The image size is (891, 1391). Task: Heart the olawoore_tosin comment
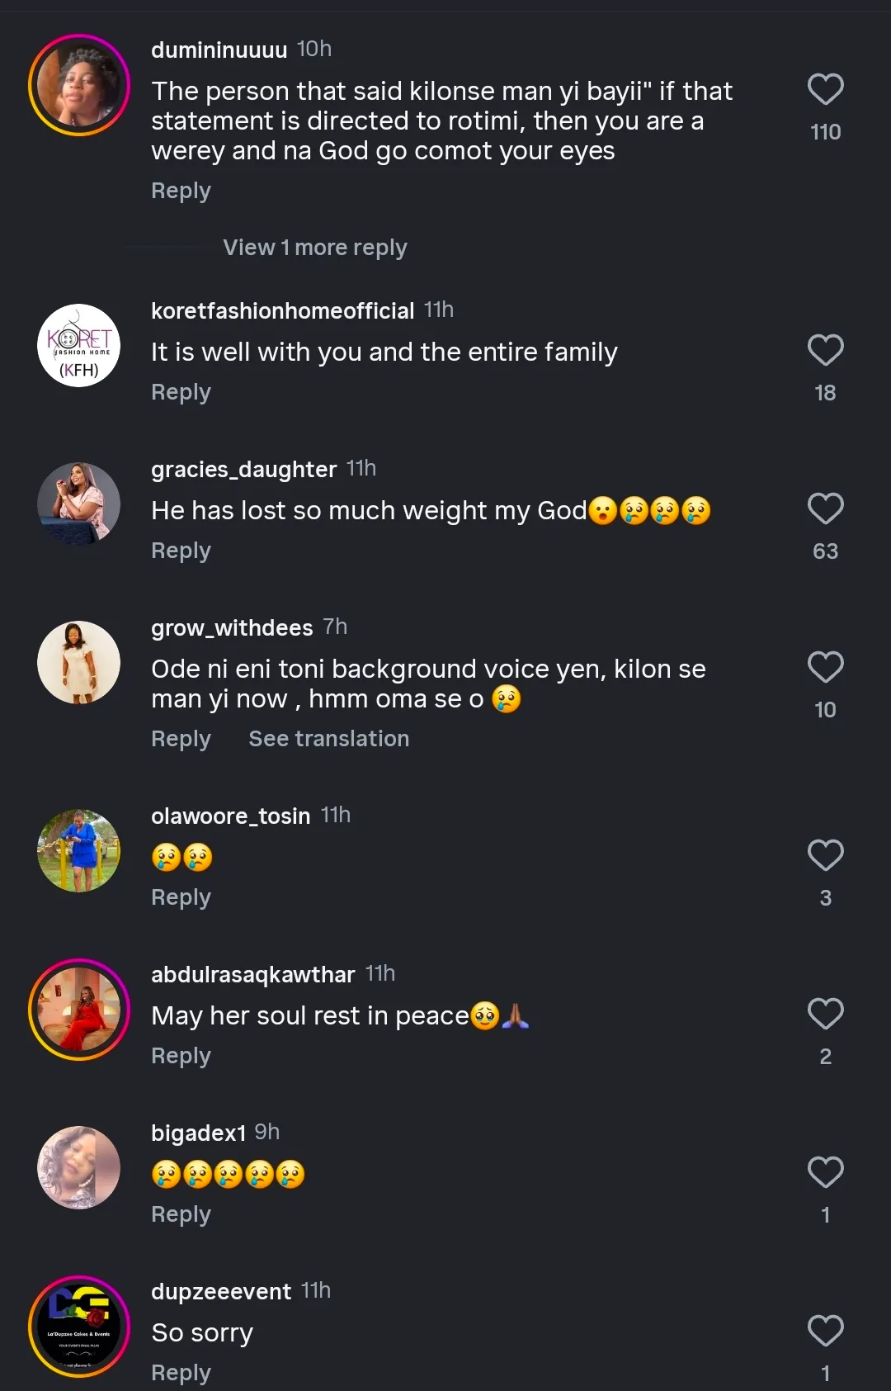point(825,856)
